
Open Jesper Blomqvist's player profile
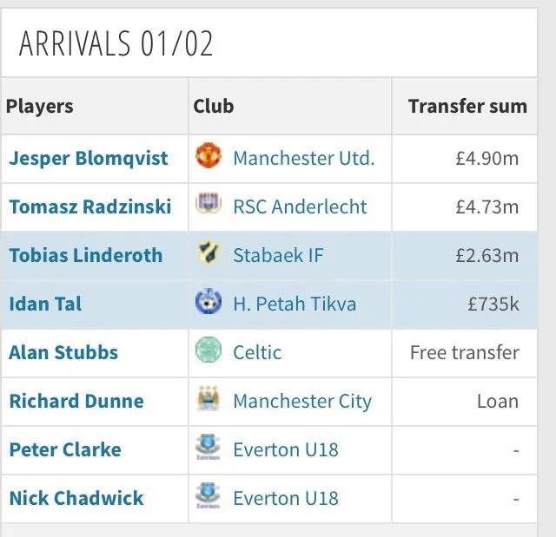pos(89,159)
